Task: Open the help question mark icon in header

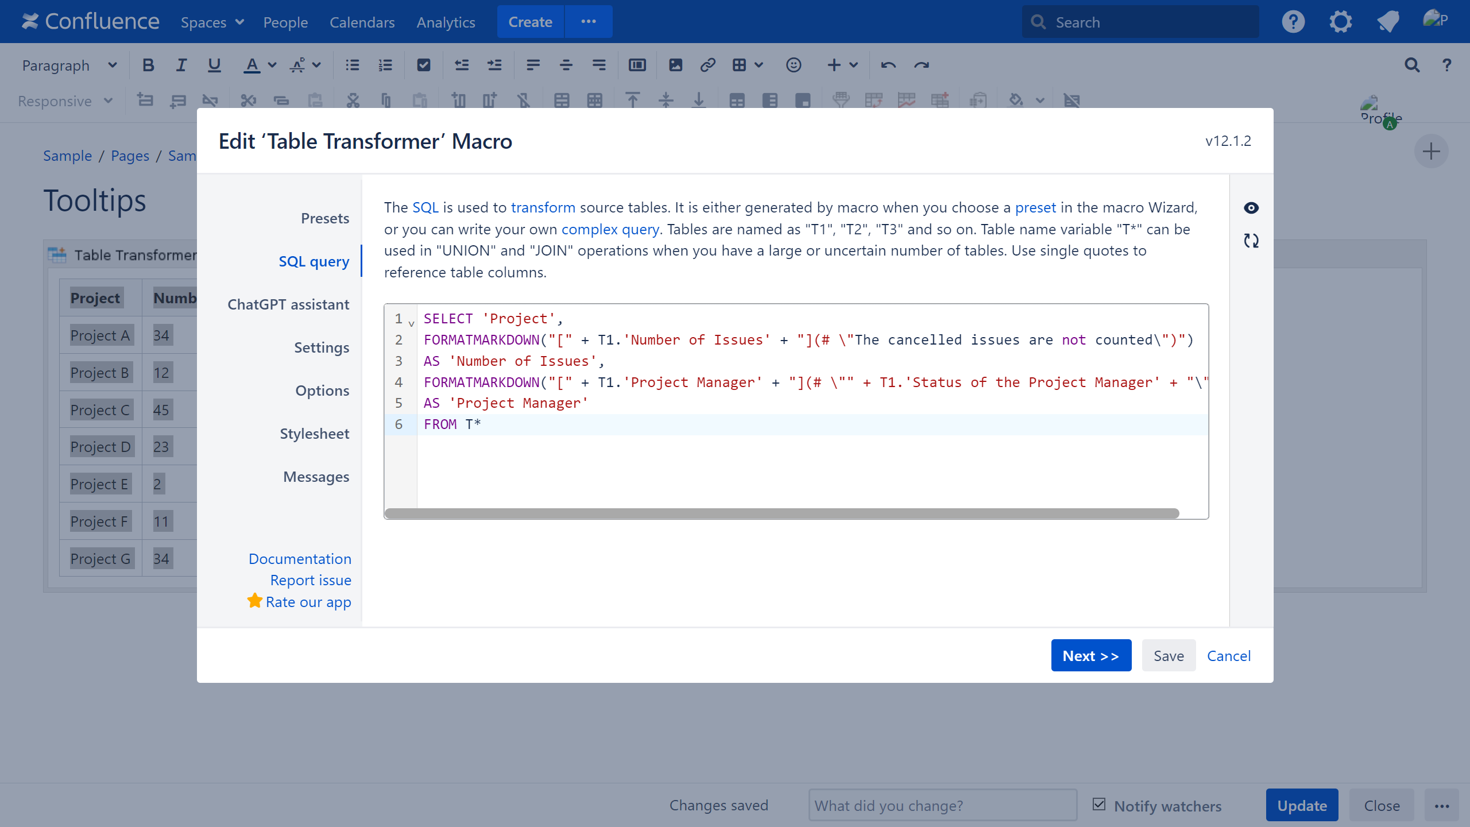Action: 1293,22
